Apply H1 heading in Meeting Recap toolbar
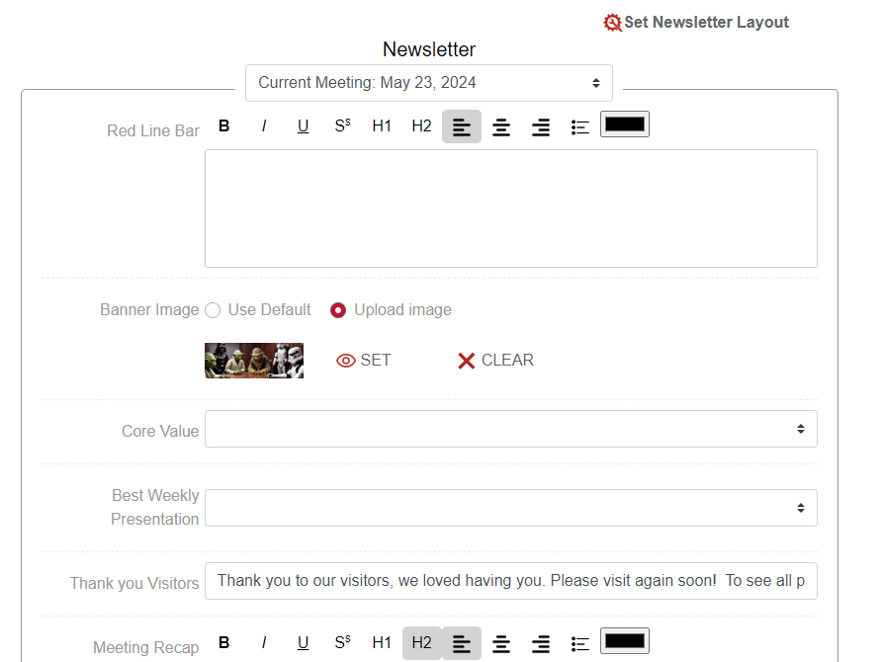 [x=382, y=642]
